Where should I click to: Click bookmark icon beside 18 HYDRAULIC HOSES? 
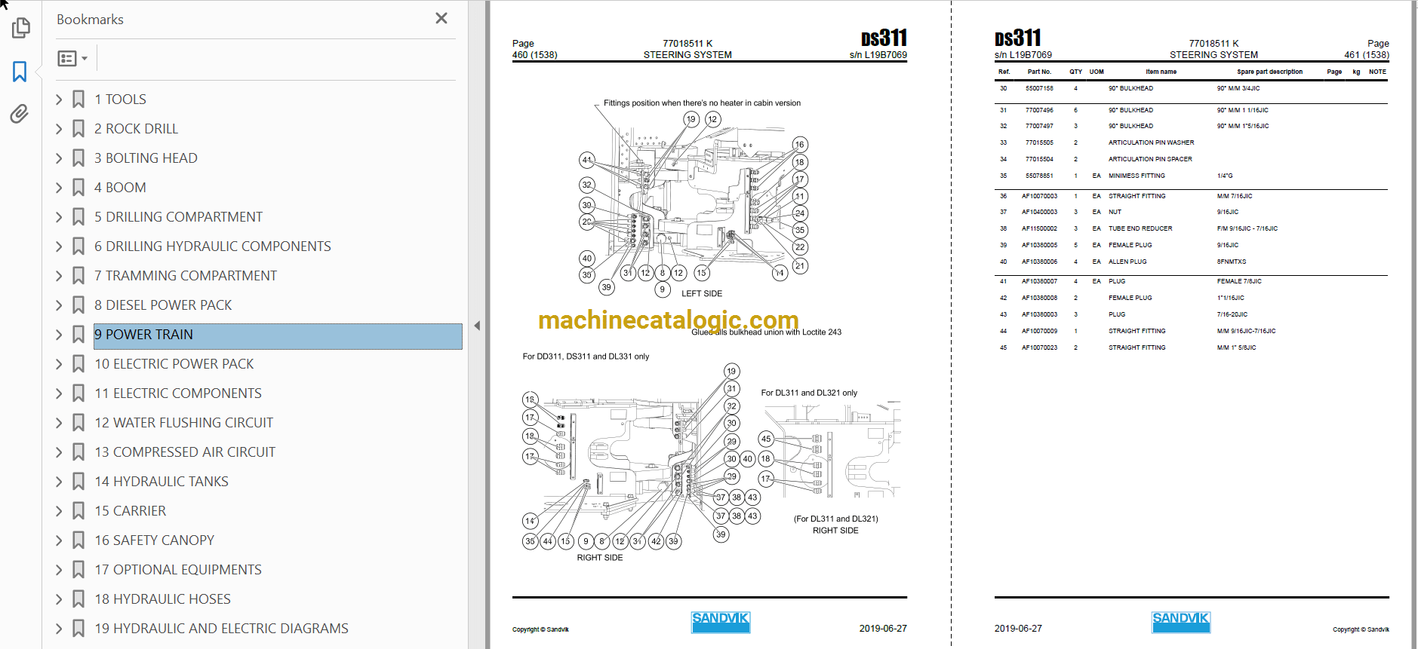[x=78, y=599]
